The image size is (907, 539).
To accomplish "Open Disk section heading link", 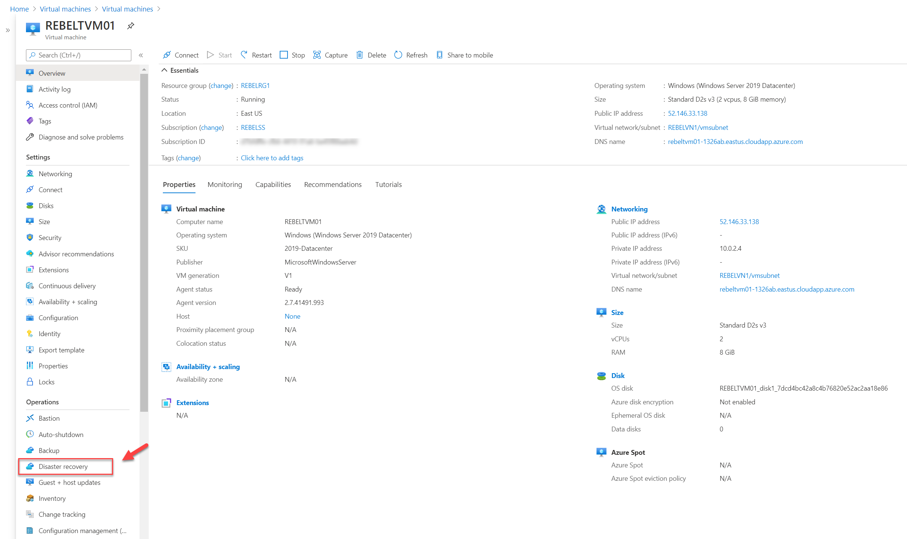I will tap(618, 375).
